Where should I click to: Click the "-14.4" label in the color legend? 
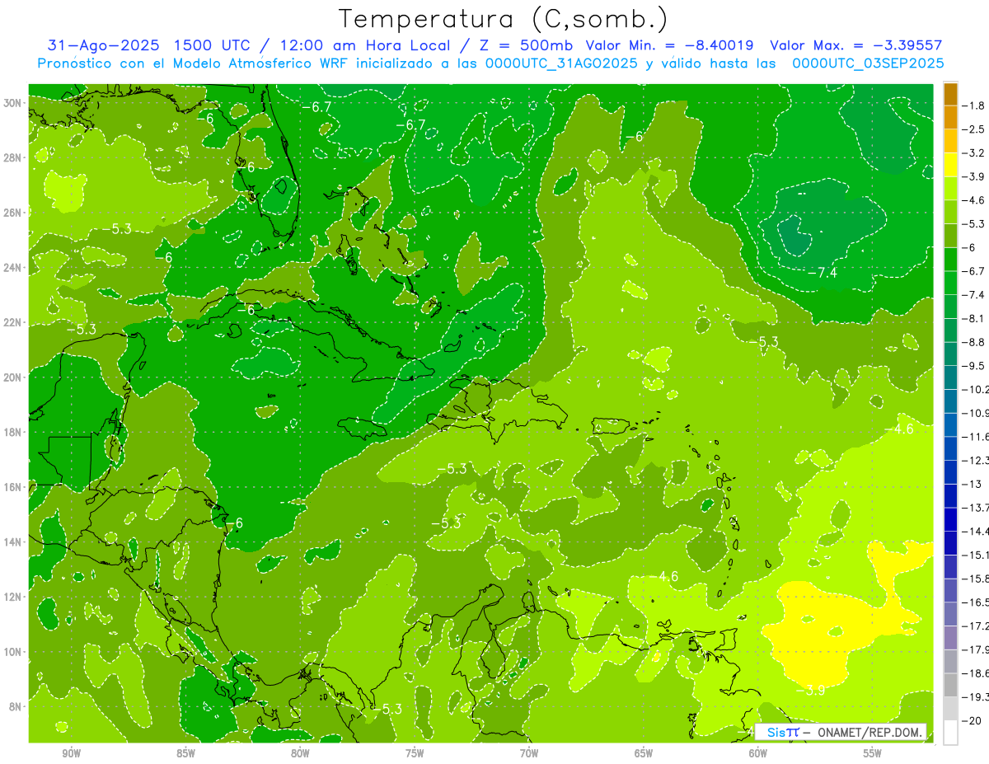tap(976, 532)
